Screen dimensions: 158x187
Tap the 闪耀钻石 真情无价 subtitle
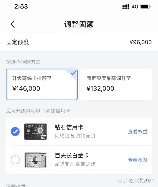75,136
